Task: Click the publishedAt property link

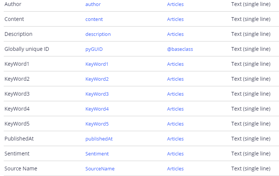Action: (99, 139)
